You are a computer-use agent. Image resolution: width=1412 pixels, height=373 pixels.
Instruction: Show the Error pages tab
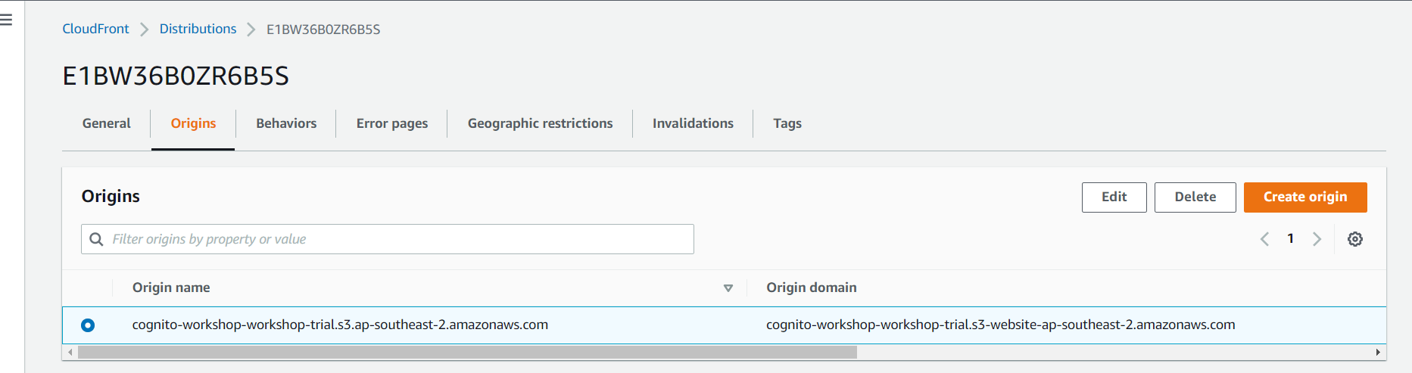391,123
